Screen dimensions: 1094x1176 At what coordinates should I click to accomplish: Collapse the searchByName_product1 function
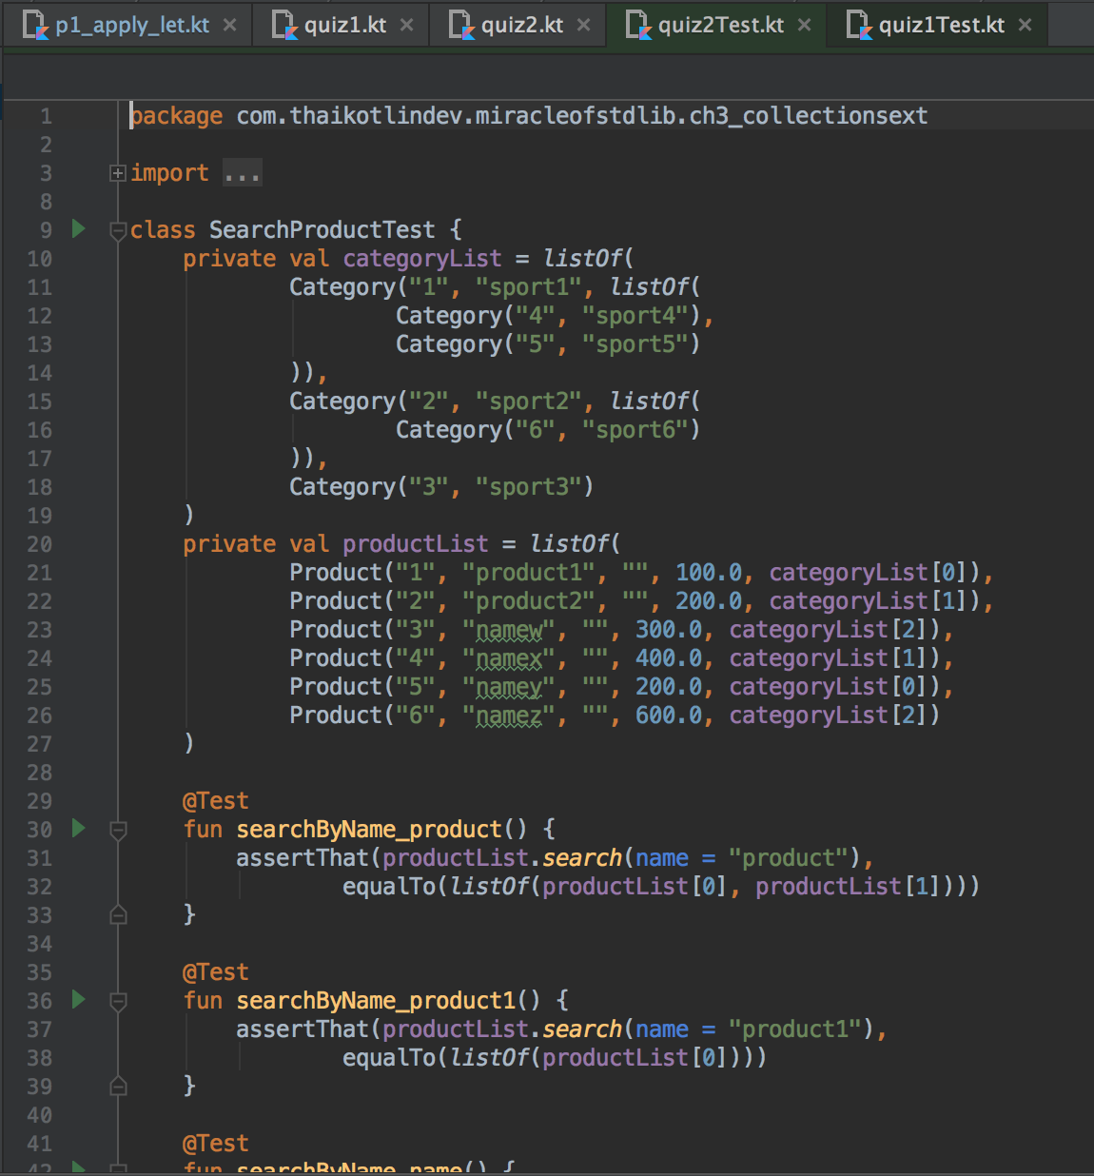click(117, 1000)
